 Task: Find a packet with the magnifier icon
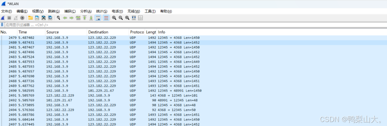point(58,18)
